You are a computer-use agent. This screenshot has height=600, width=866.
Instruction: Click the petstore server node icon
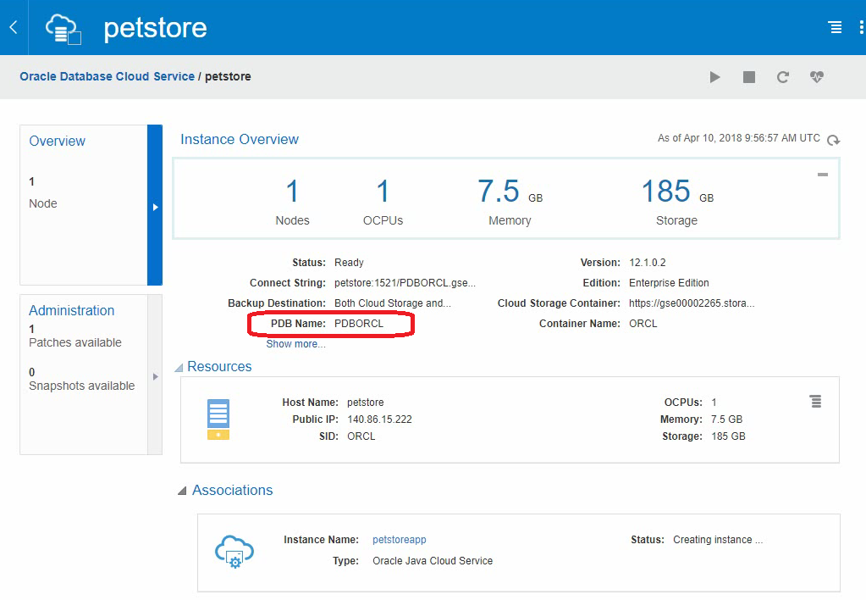point(218,419)
